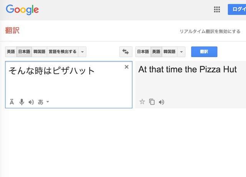Select 英語 as source language
The width and height of the screenshot is (246, 177).
[11, 52]
